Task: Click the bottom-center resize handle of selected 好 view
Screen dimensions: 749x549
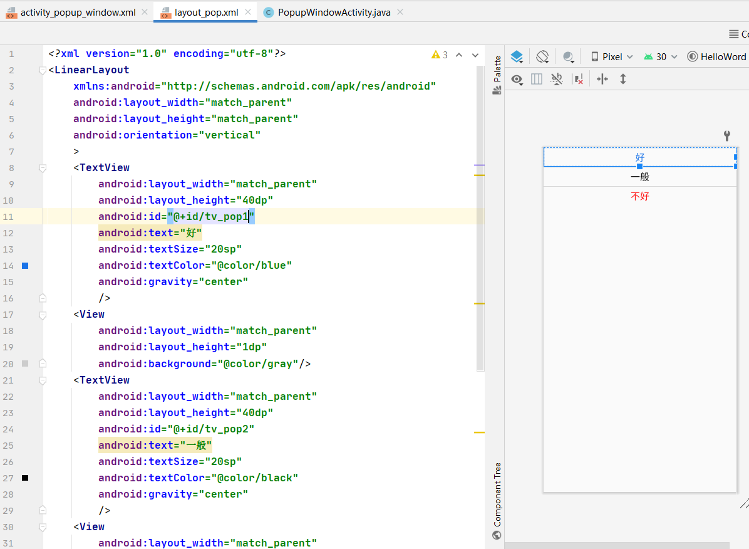Action: pyautogui.click(x=639, y=167)
